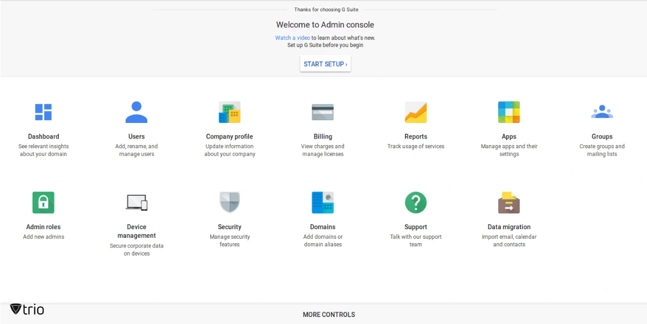Click the START SETUP button
647x324 pixels.
click(x=326, y=64)
